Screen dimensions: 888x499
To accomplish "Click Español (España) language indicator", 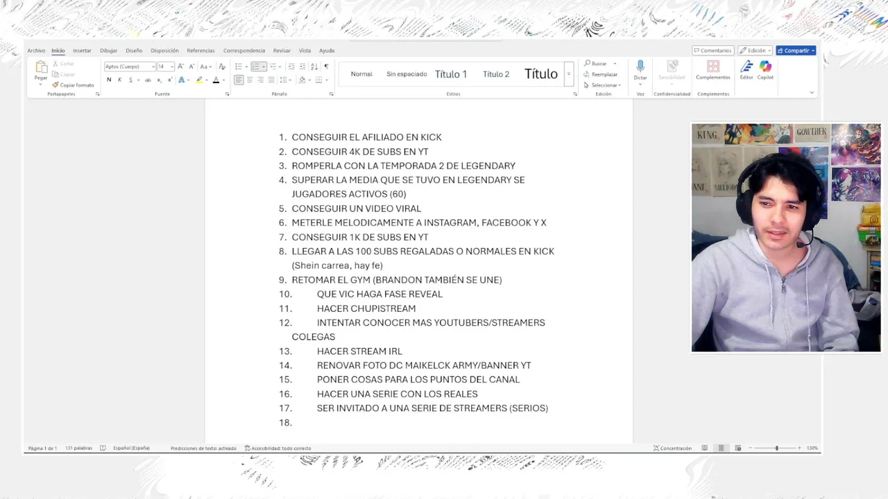I will tap(131, 448).
